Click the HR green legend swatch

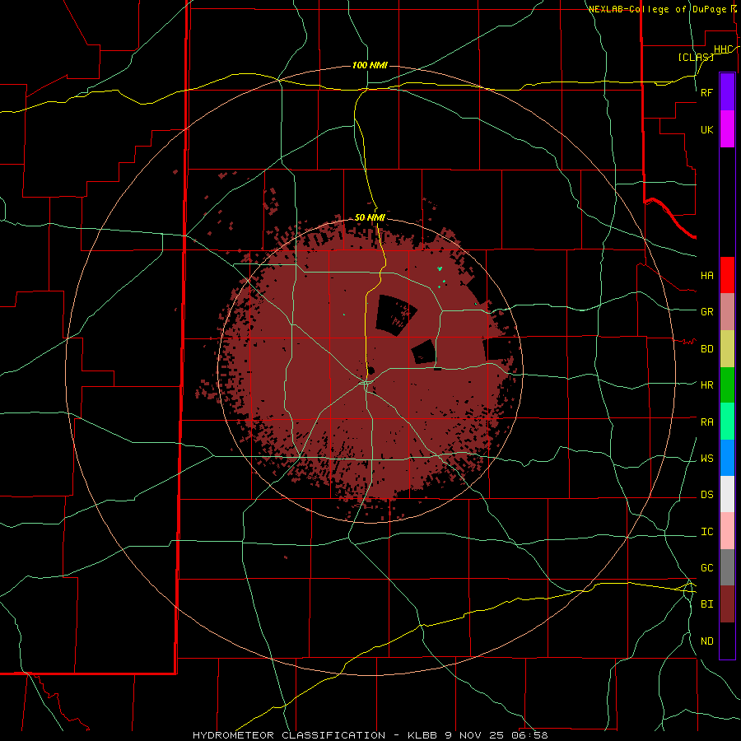(x=727, y=385)
